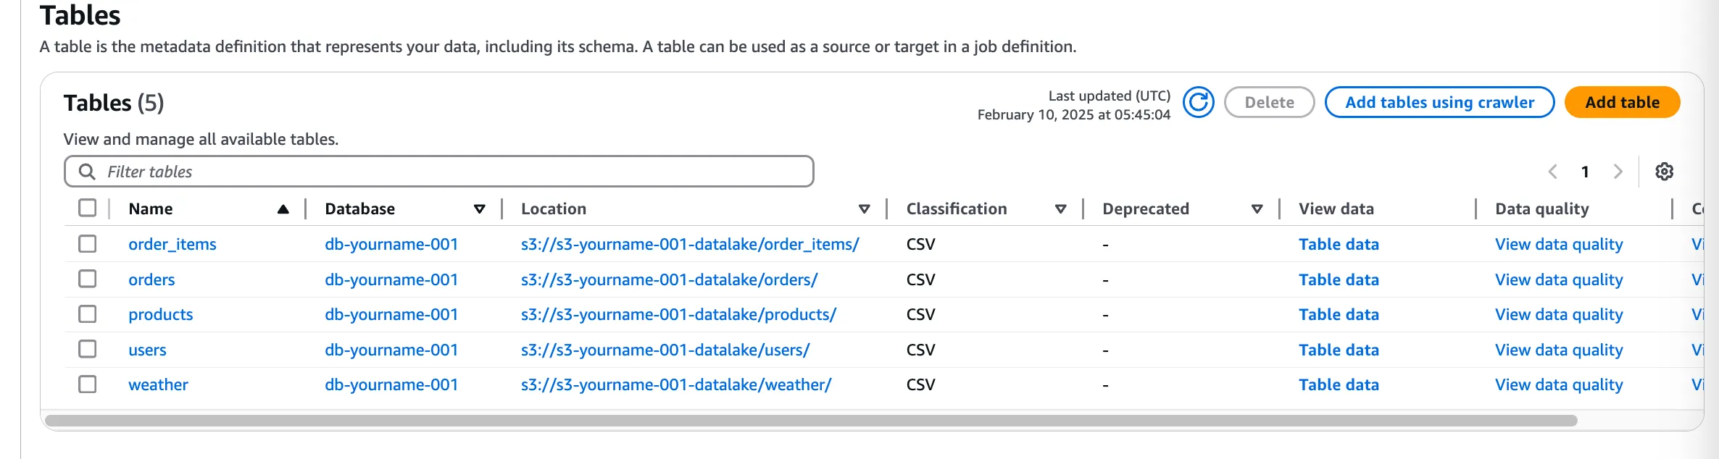The width and height of the screenshot is (1719, 459).
Task: Open the orders table link
Action: pos(151,279)
